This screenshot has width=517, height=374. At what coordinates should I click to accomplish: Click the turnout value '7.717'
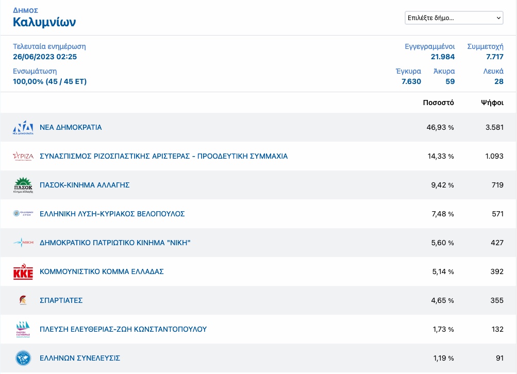click(495, 57)
